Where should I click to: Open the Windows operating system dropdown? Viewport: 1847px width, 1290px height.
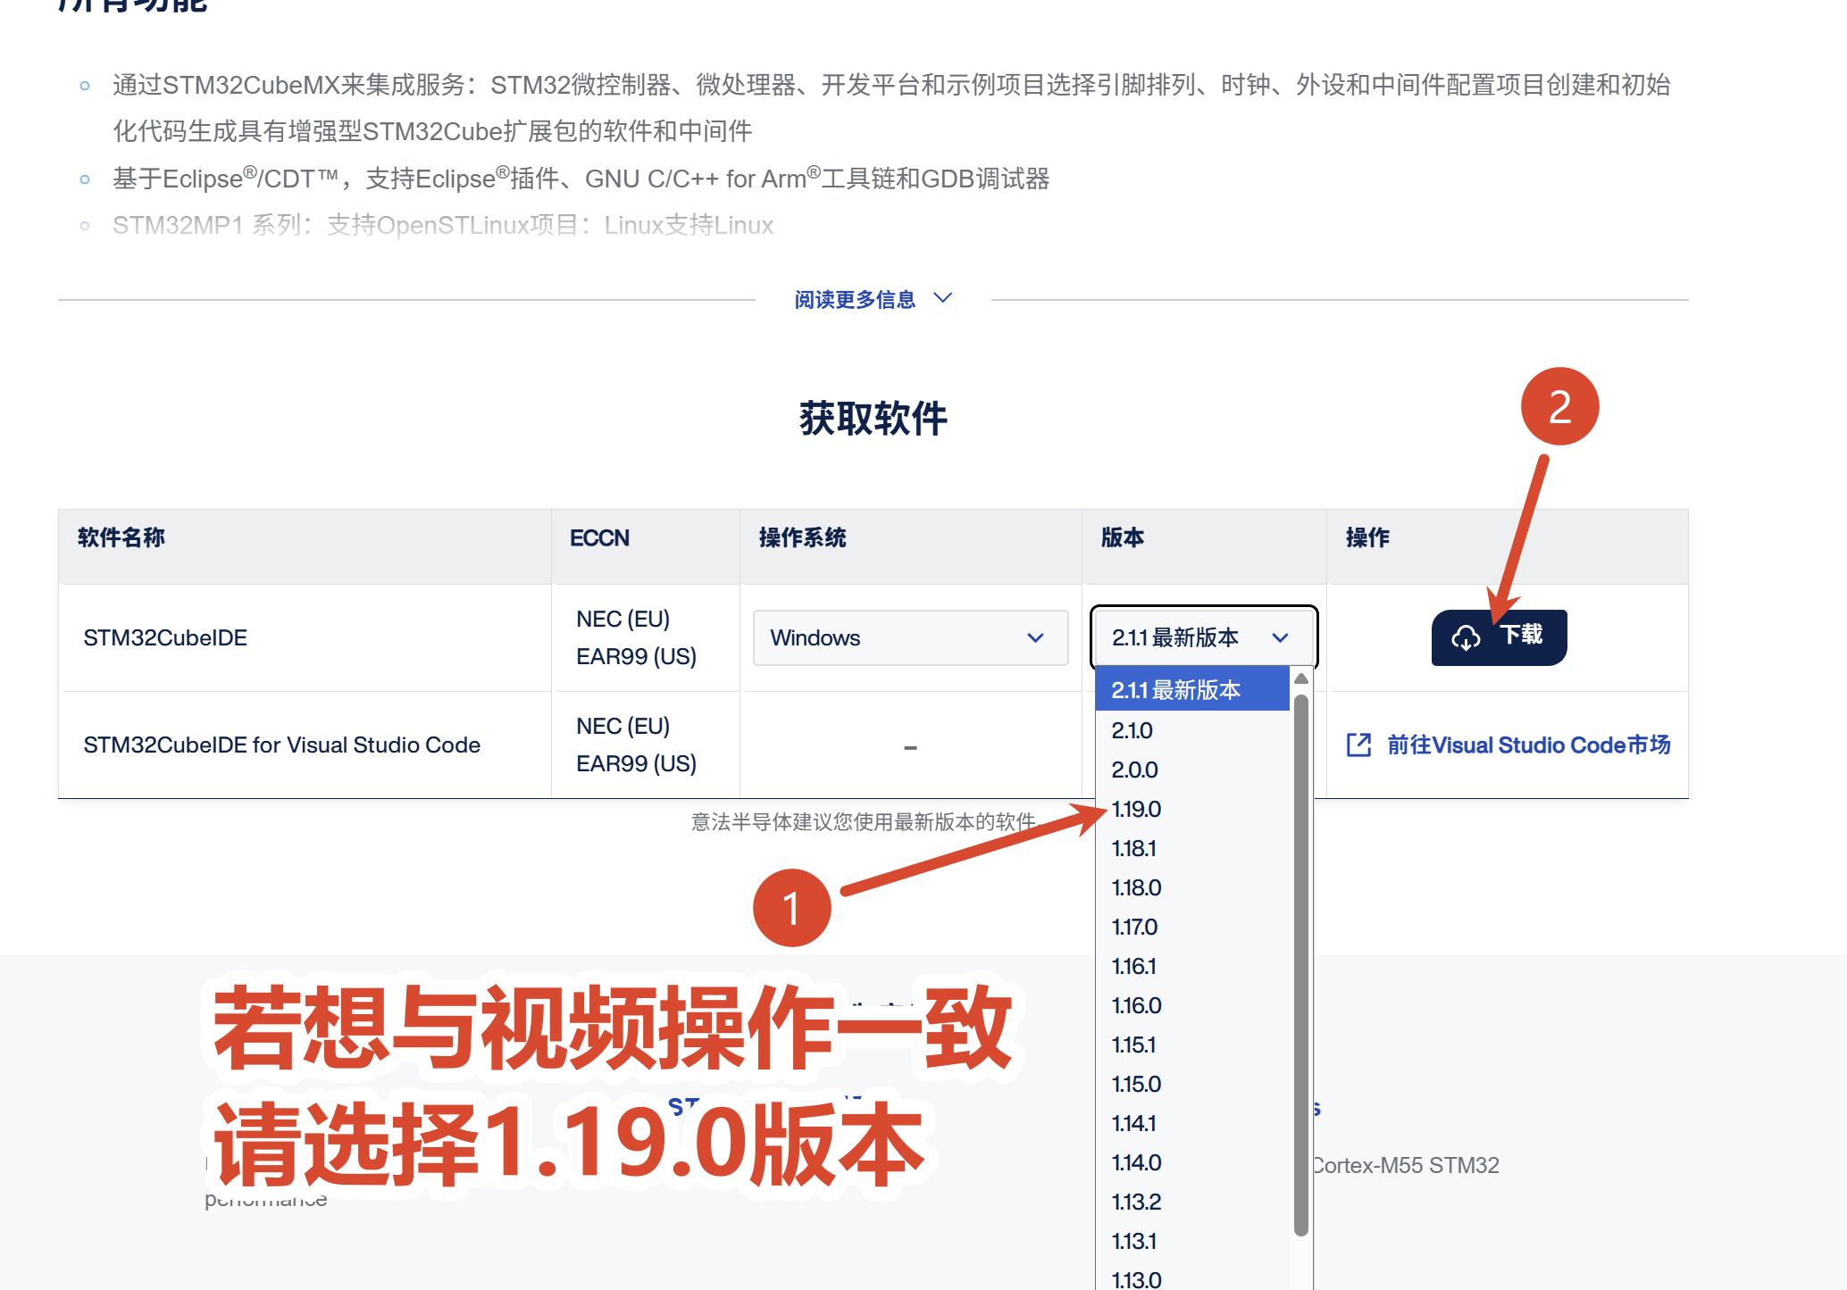910,637
